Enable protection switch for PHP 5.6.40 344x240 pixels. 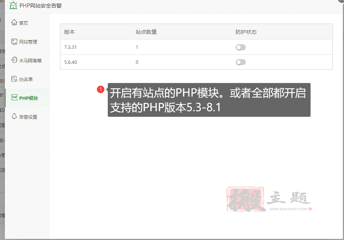(x=241, y=62)
